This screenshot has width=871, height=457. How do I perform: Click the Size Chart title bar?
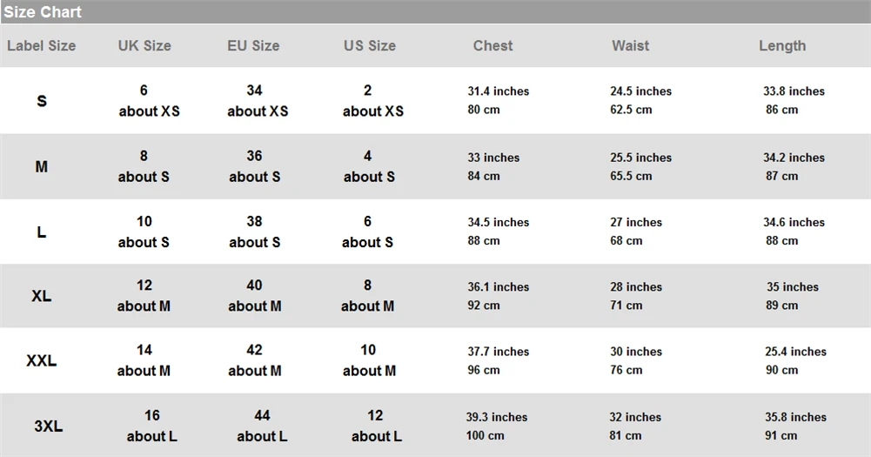pyautogui.click(x=435, y=11)
